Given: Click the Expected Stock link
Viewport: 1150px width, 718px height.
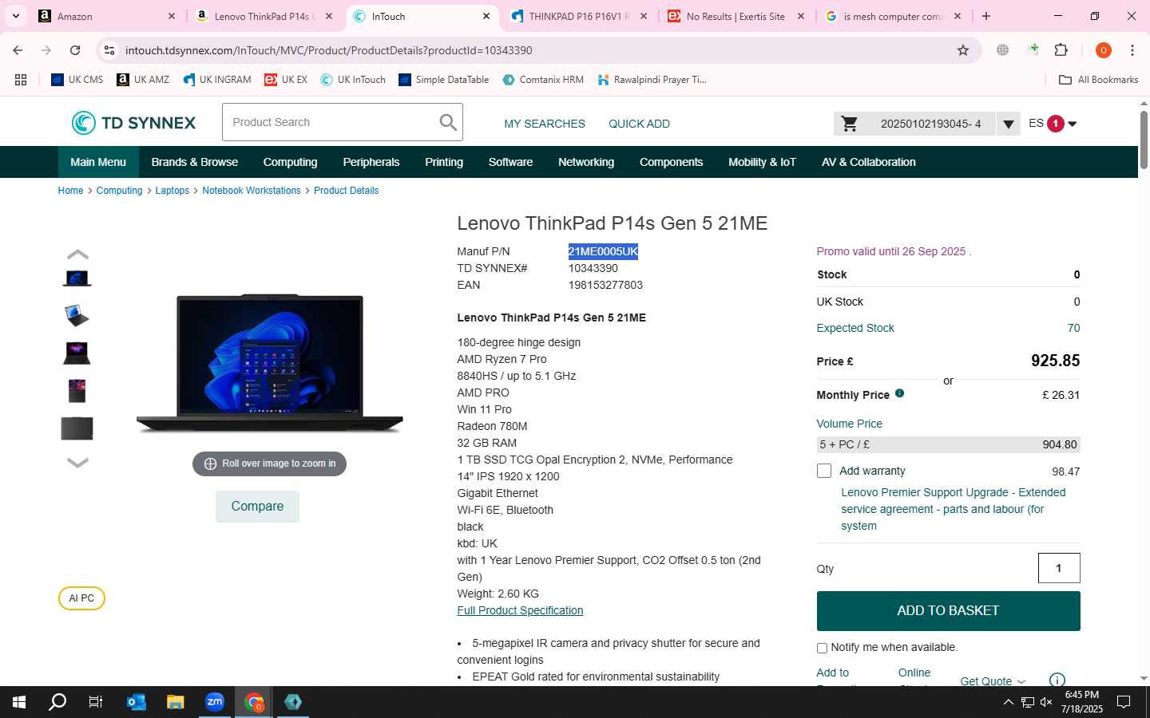Looking at the screenshot, I should pos(855,328).
